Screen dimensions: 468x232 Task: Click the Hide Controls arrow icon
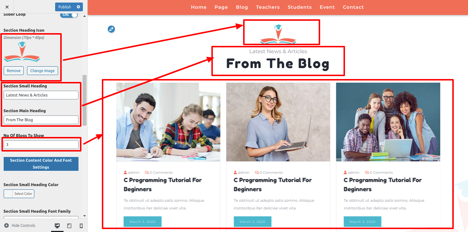7,225
